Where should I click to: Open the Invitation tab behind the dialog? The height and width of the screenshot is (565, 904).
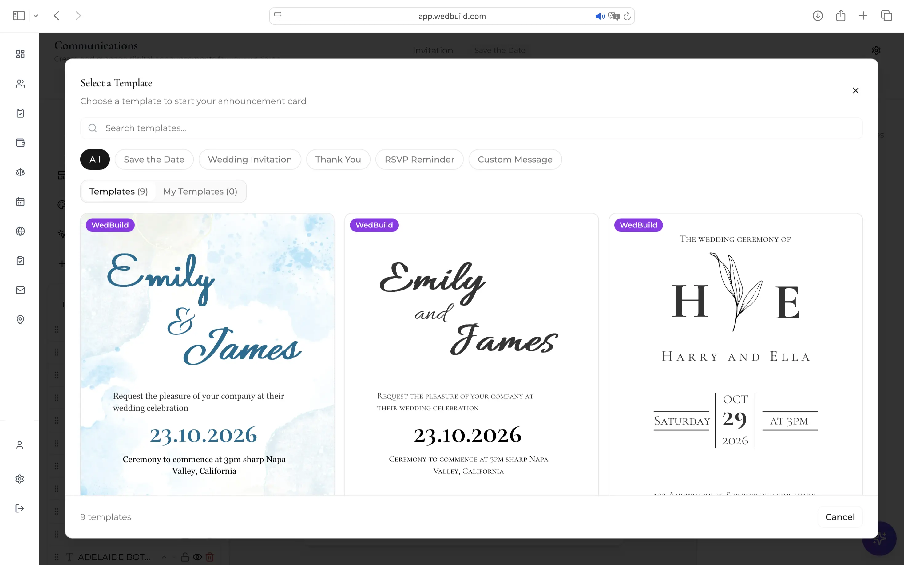coord(433,50)
